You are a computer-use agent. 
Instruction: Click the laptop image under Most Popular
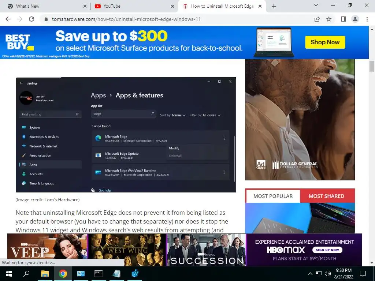300,218
